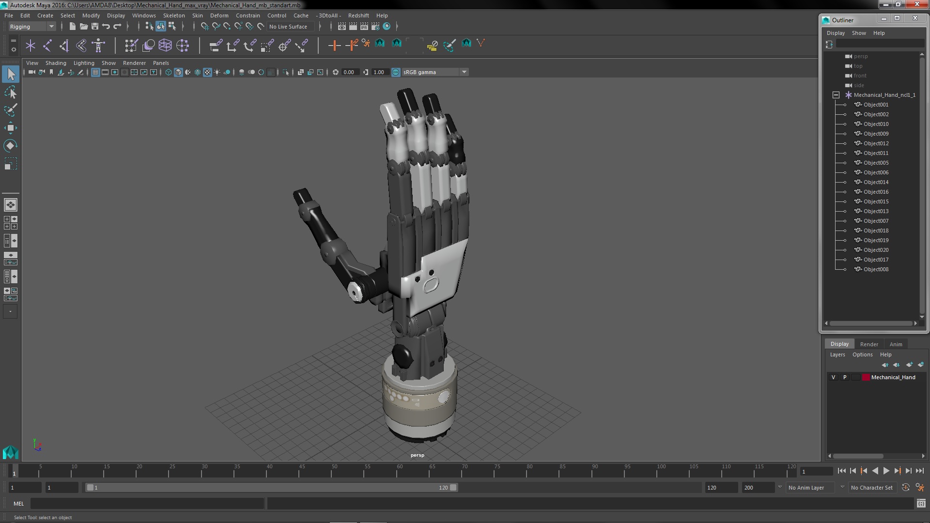930x523 pixels.
Task: Click the Outliner horizontal scrollbar
Action: (x=871, y=323)
